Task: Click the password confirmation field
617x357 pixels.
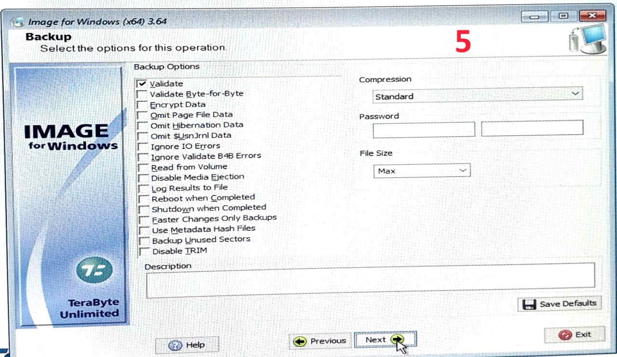Action: [532, 128]
